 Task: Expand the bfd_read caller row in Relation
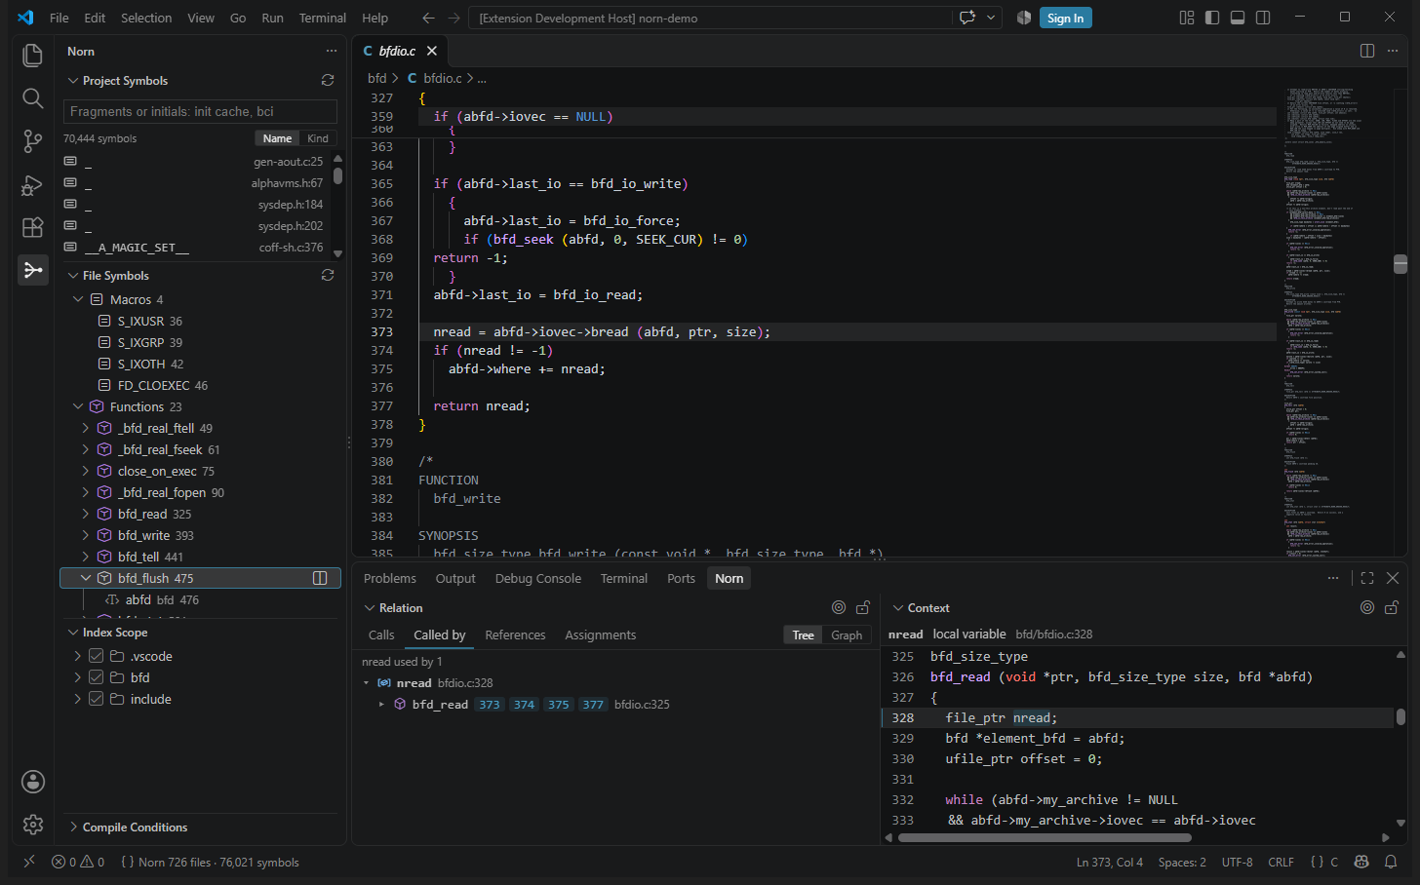coord(381,704)
